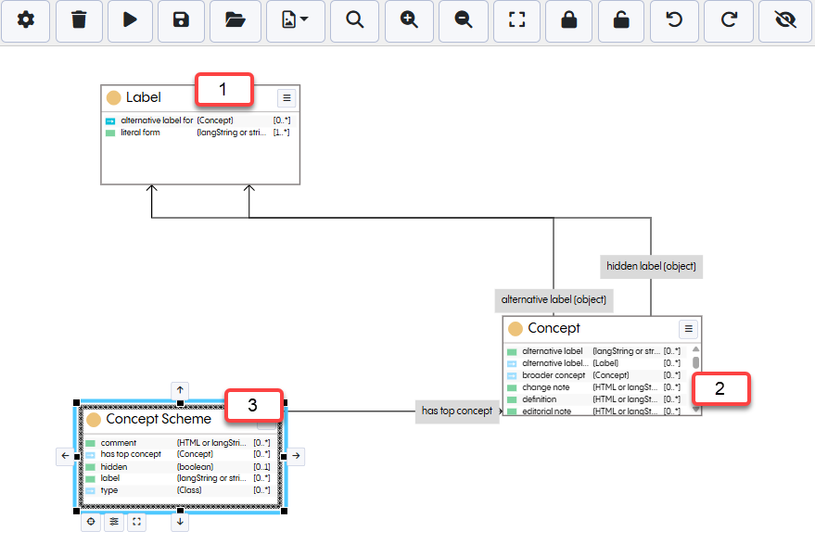Screen dimensions: 815x544
Task: Expand the export image dropdown
Action: tap(295, 20)
